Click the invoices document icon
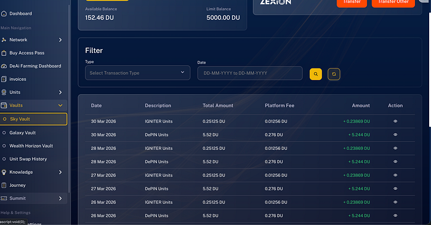 point(4,80)
